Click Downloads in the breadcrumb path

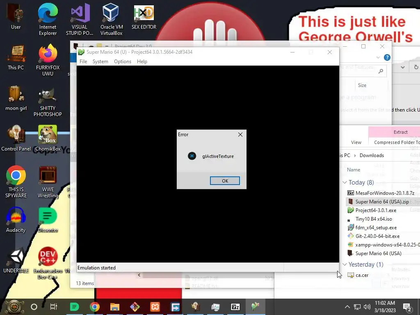(372, 155)
